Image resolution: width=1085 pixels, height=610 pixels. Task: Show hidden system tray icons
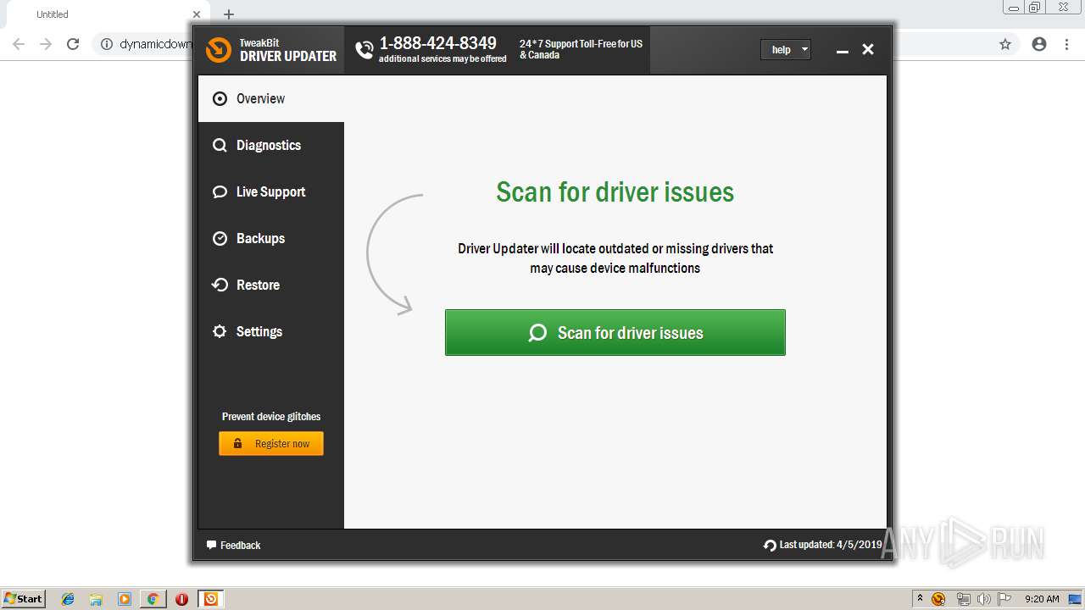point(920,598)
